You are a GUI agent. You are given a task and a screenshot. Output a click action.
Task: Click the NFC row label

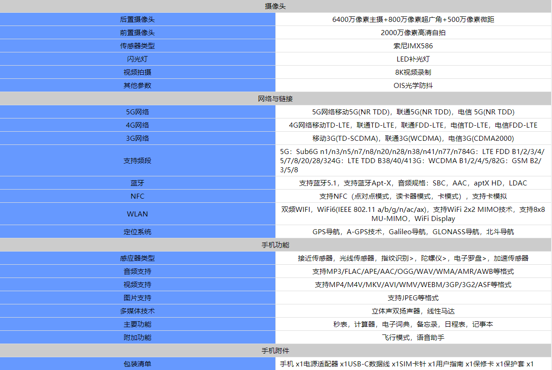point(137,196)
